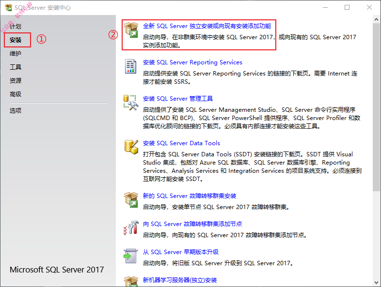Viewport: 381px width, 287px height.
Task: Click the text 启动向导，将旧版 SQL Server 升级到 SQL Server 2017
Action: [x=218, y=263]
